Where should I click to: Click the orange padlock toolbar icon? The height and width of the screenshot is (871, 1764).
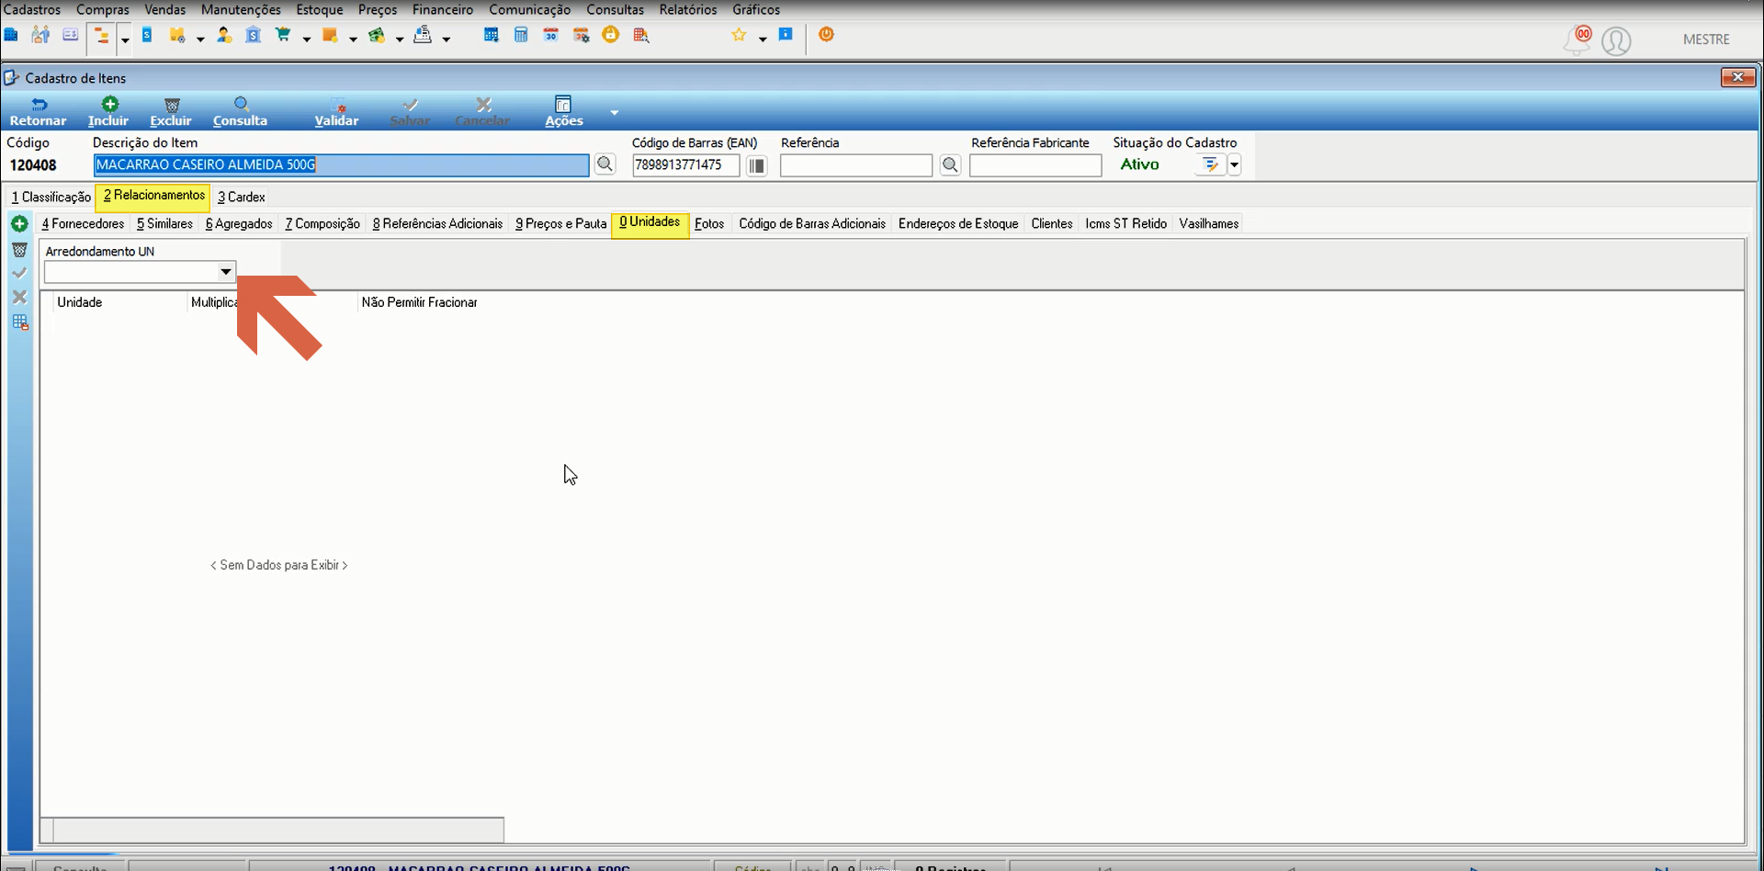[610, 34]
